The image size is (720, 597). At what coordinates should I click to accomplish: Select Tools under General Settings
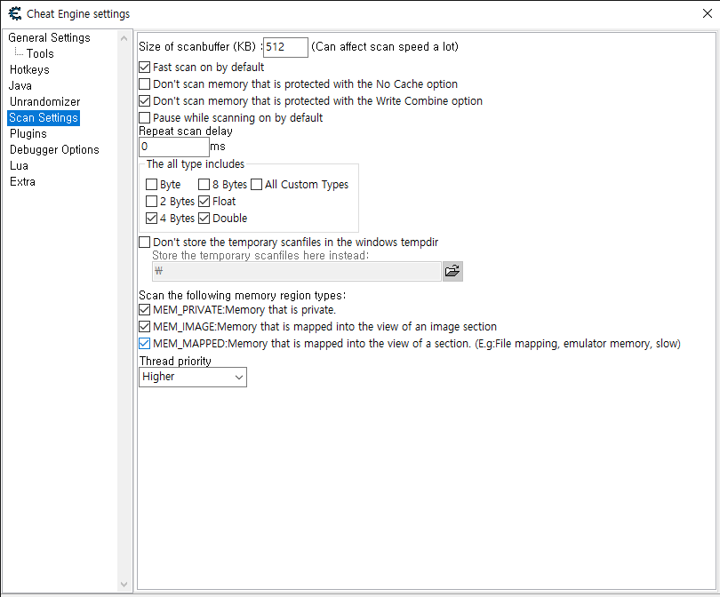(x=40, y=53)
